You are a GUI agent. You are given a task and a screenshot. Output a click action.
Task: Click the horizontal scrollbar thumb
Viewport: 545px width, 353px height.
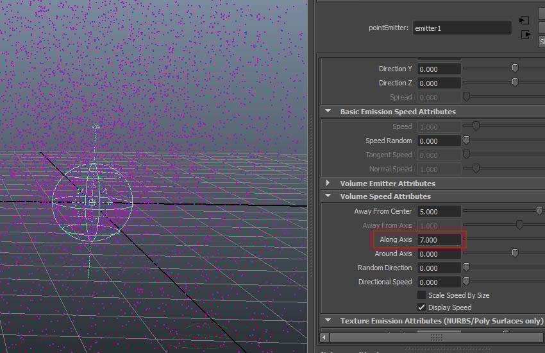(x=436, y=337)
